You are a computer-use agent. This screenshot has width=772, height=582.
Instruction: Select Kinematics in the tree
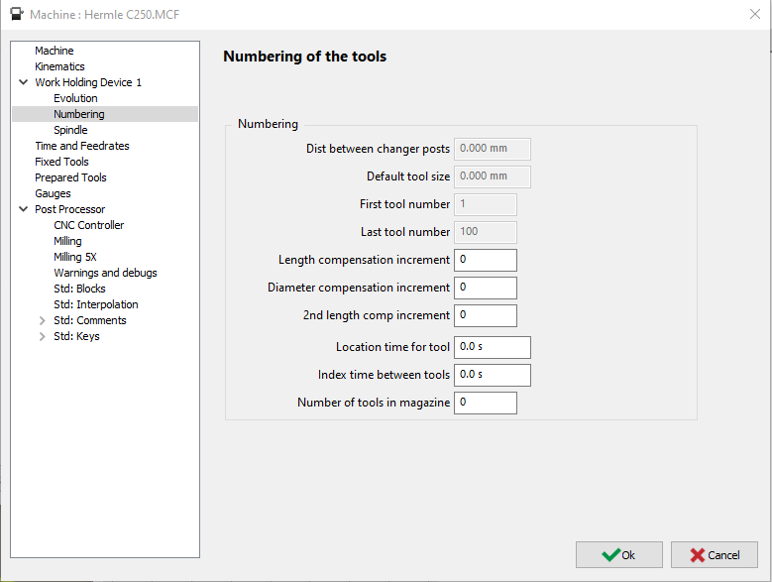(59, 66)
